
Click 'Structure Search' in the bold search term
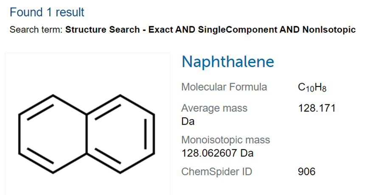click(102, 30)
